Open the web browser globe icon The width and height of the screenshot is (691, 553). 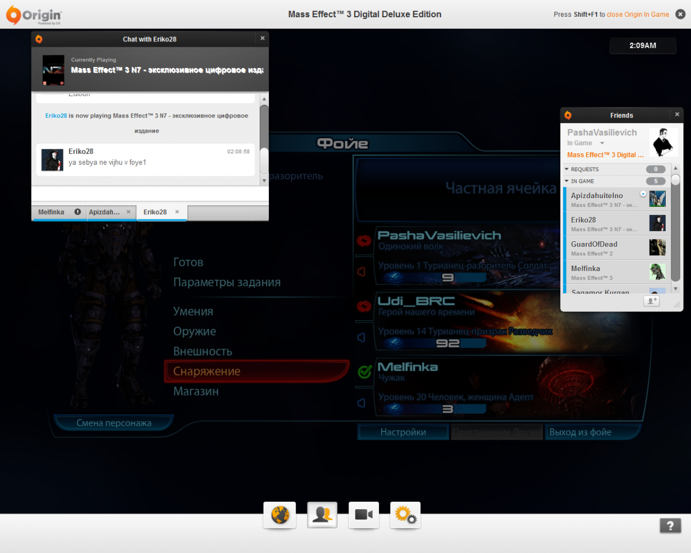click(280, 514)
